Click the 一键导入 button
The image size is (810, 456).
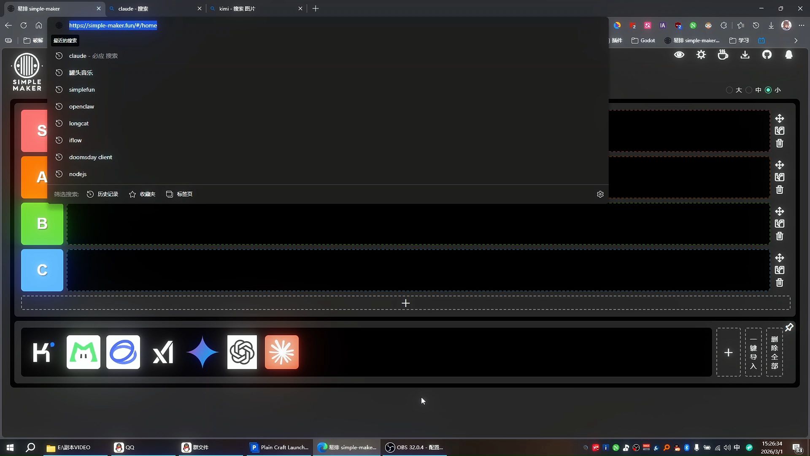tap(753, 352)
